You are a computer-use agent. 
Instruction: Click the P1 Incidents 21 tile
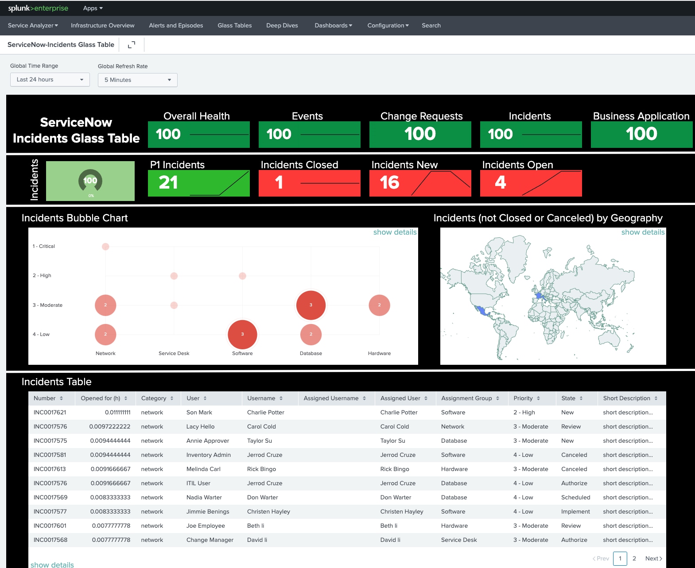coord(199,183)
